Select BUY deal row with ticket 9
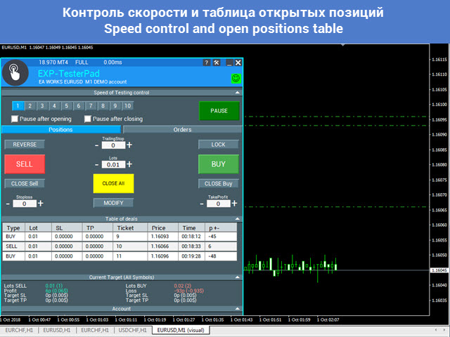450x337 pixels. pyautogui.click(x=120, y=237)
